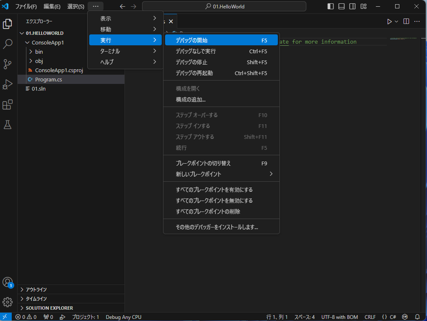
Task: Close the Program.cs editor tab
Action: [x=171, y=21]
